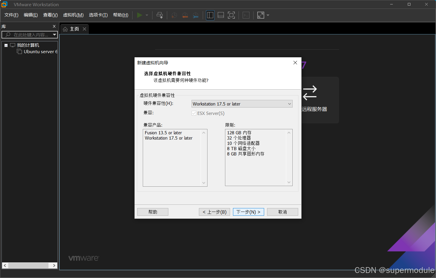Click the full screen mode icon
The height and width of the screenshot is (278, 436).
pyautogui.click(x=232, y=15)
